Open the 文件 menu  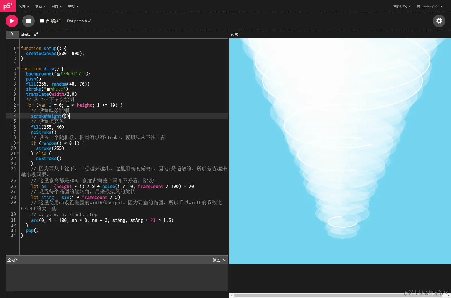(x=24, y=6)
